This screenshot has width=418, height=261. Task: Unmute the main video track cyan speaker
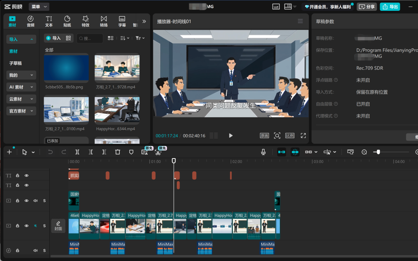point(36,225)
